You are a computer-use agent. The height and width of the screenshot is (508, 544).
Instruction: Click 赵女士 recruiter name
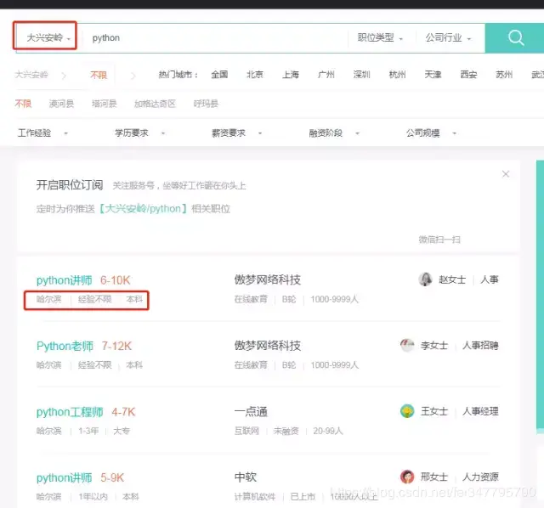[452, 279]
